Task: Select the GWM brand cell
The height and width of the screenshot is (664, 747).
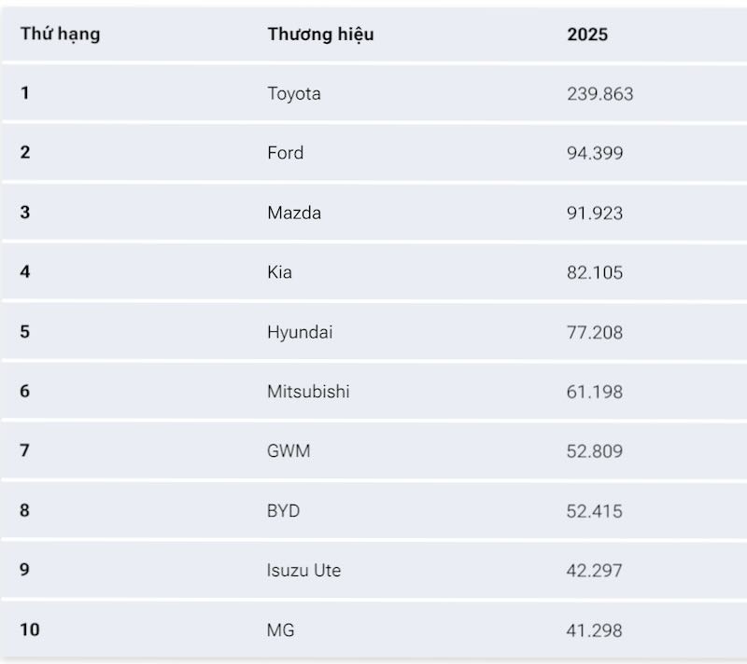Action: pyautogui.click(x=289, y=451)
